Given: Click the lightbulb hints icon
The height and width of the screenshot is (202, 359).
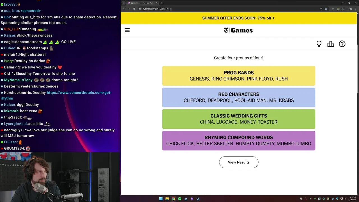Looking at the screenshot, I should [x=319, y=44].
